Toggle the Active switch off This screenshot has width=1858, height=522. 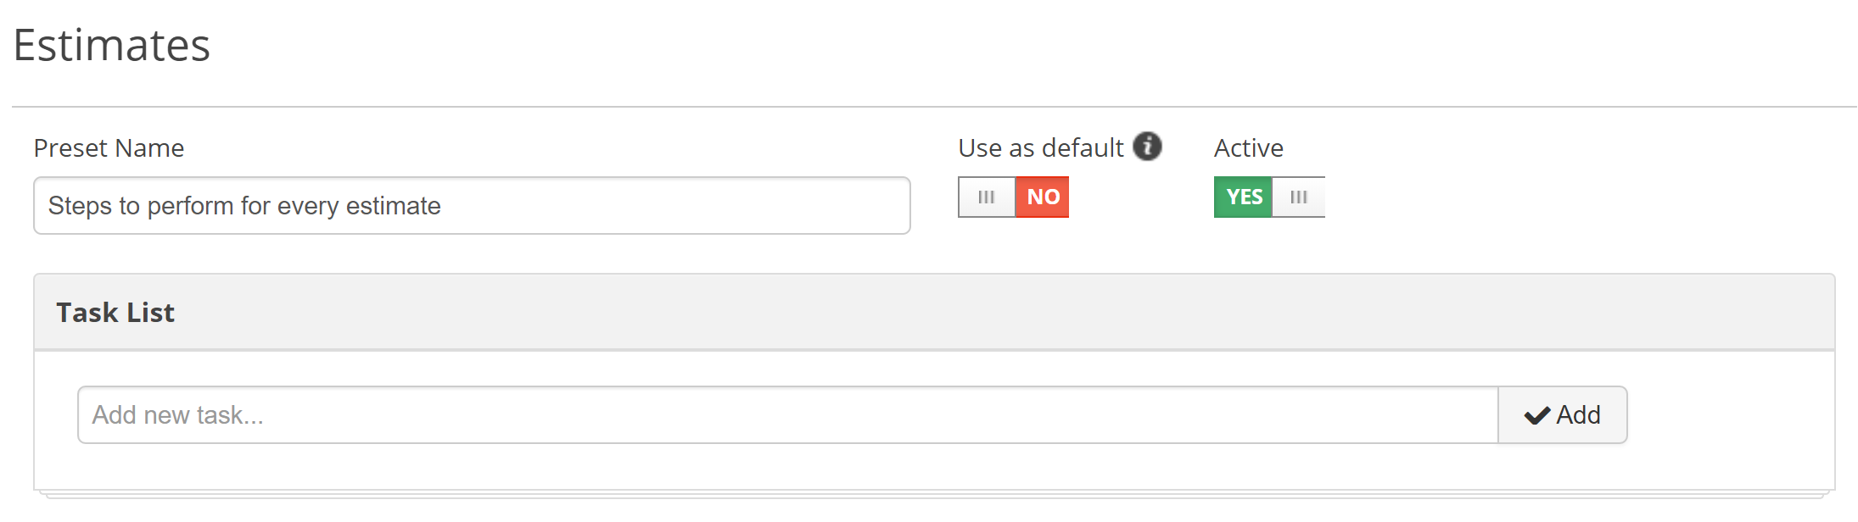click(x=1269, y=197)
